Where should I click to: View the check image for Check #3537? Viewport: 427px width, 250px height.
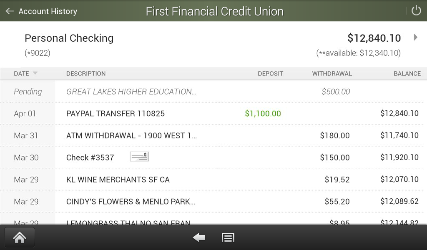139,156
